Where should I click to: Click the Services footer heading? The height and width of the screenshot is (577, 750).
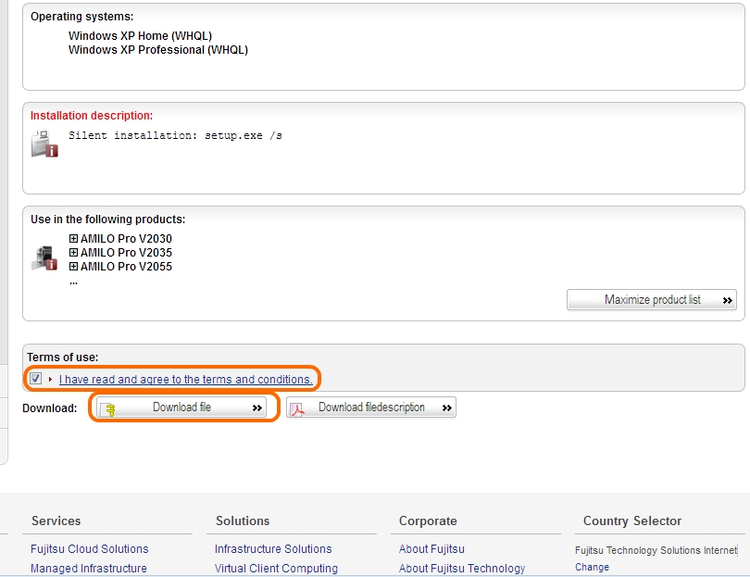pos(56,521)
